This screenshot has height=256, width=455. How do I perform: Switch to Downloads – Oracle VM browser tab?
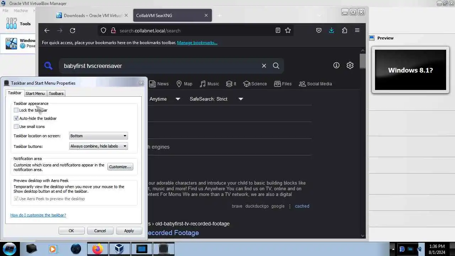(92, 16)
